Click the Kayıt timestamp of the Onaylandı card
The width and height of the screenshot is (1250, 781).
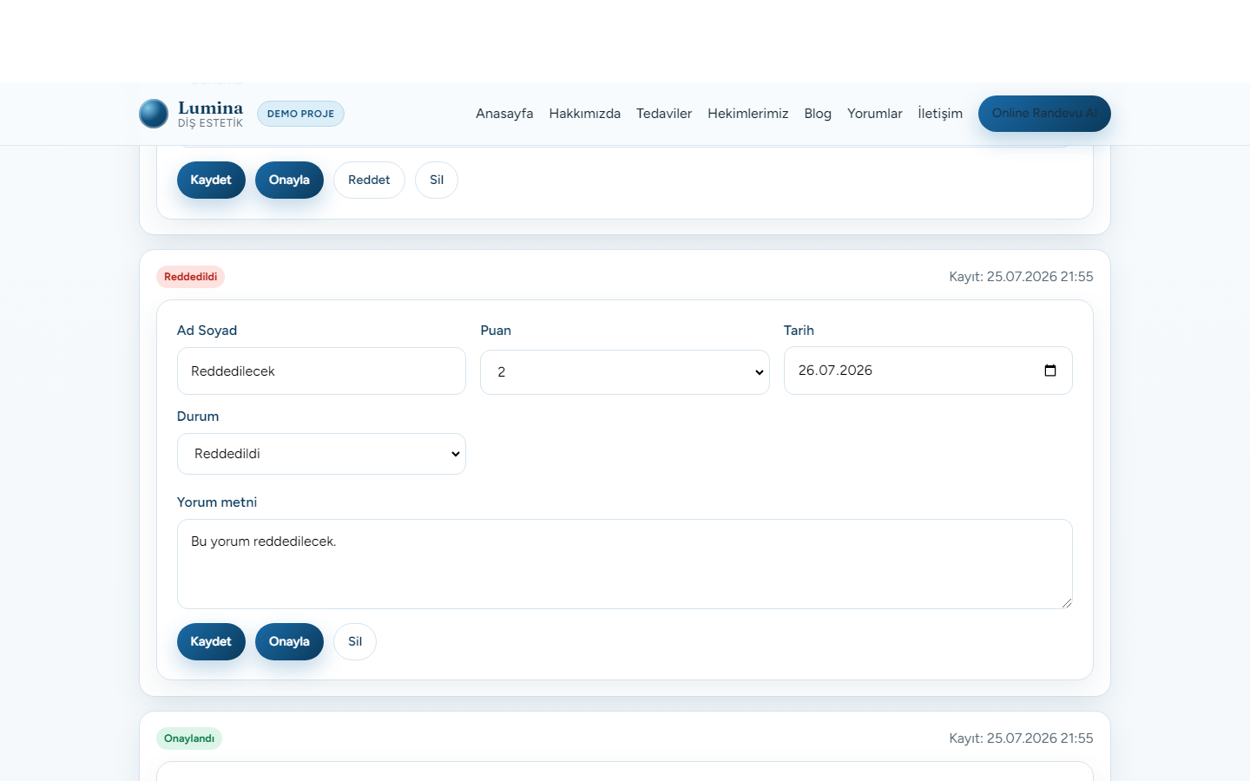(1021, 738)
